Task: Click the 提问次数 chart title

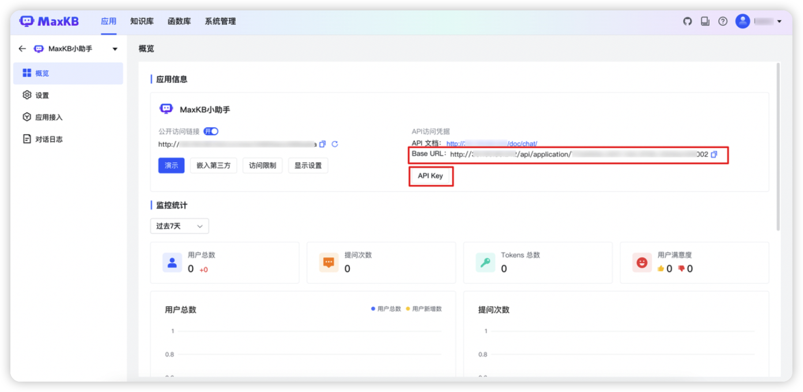Action: point(493,309)
